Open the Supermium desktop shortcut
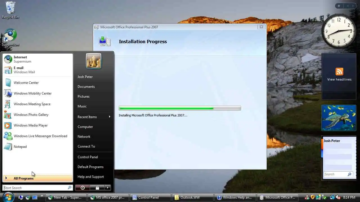 pyautogui.click(x=10, y=38)
